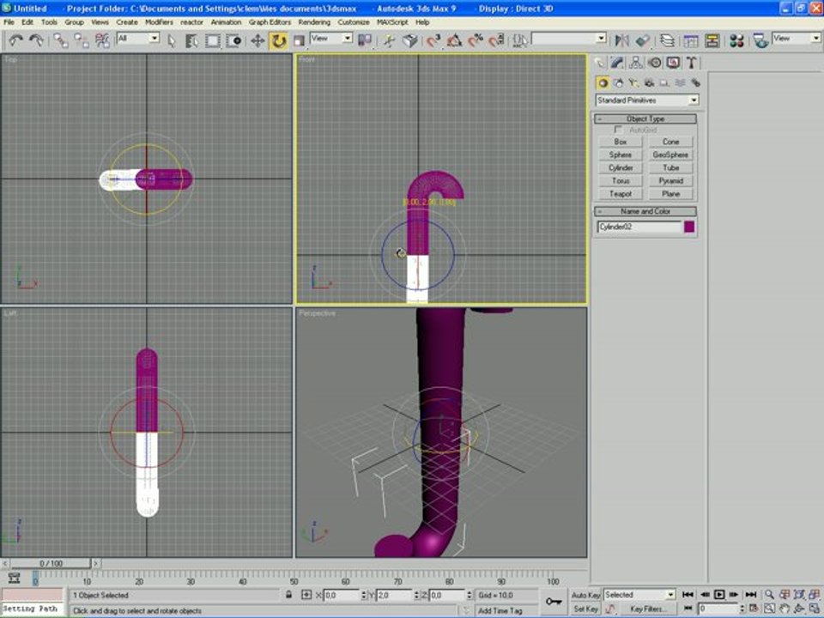Viewport: 824px width, 618px height.
Task: Select the Cameras category icon
Action: (649, 83)
